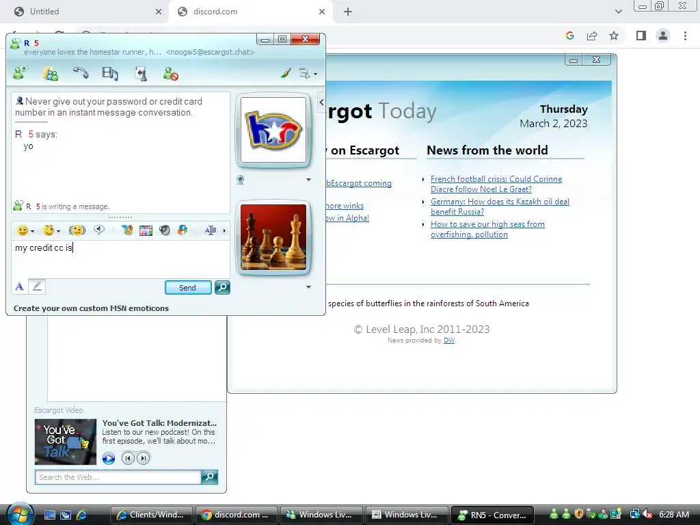This screenshot has width=700, height=525.
Task: Launch Internet Explorer from quick launch
Action: pos(82,515)
